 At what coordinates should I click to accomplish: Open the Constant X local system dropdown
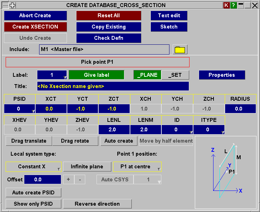(34, 167)
